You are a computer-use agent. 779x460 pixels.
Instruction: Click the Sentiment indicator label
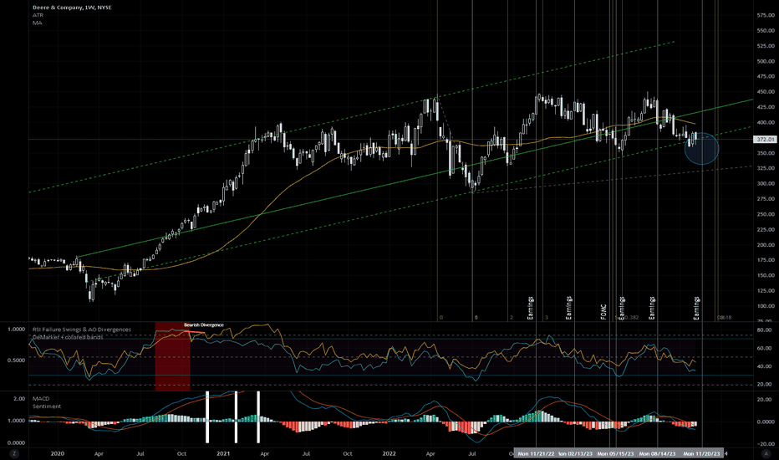(47, 406)
